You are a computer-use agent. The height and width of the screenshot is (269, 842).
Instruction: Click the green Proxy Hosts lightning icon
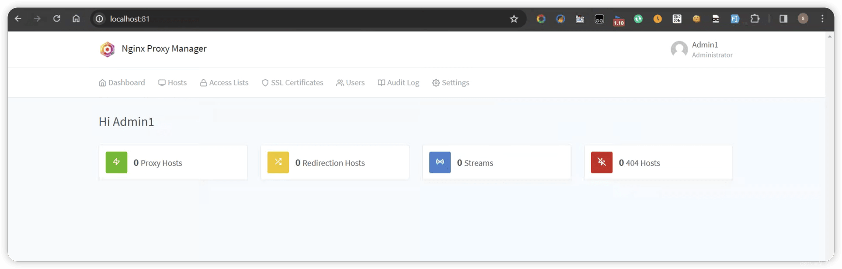(116, 162)
